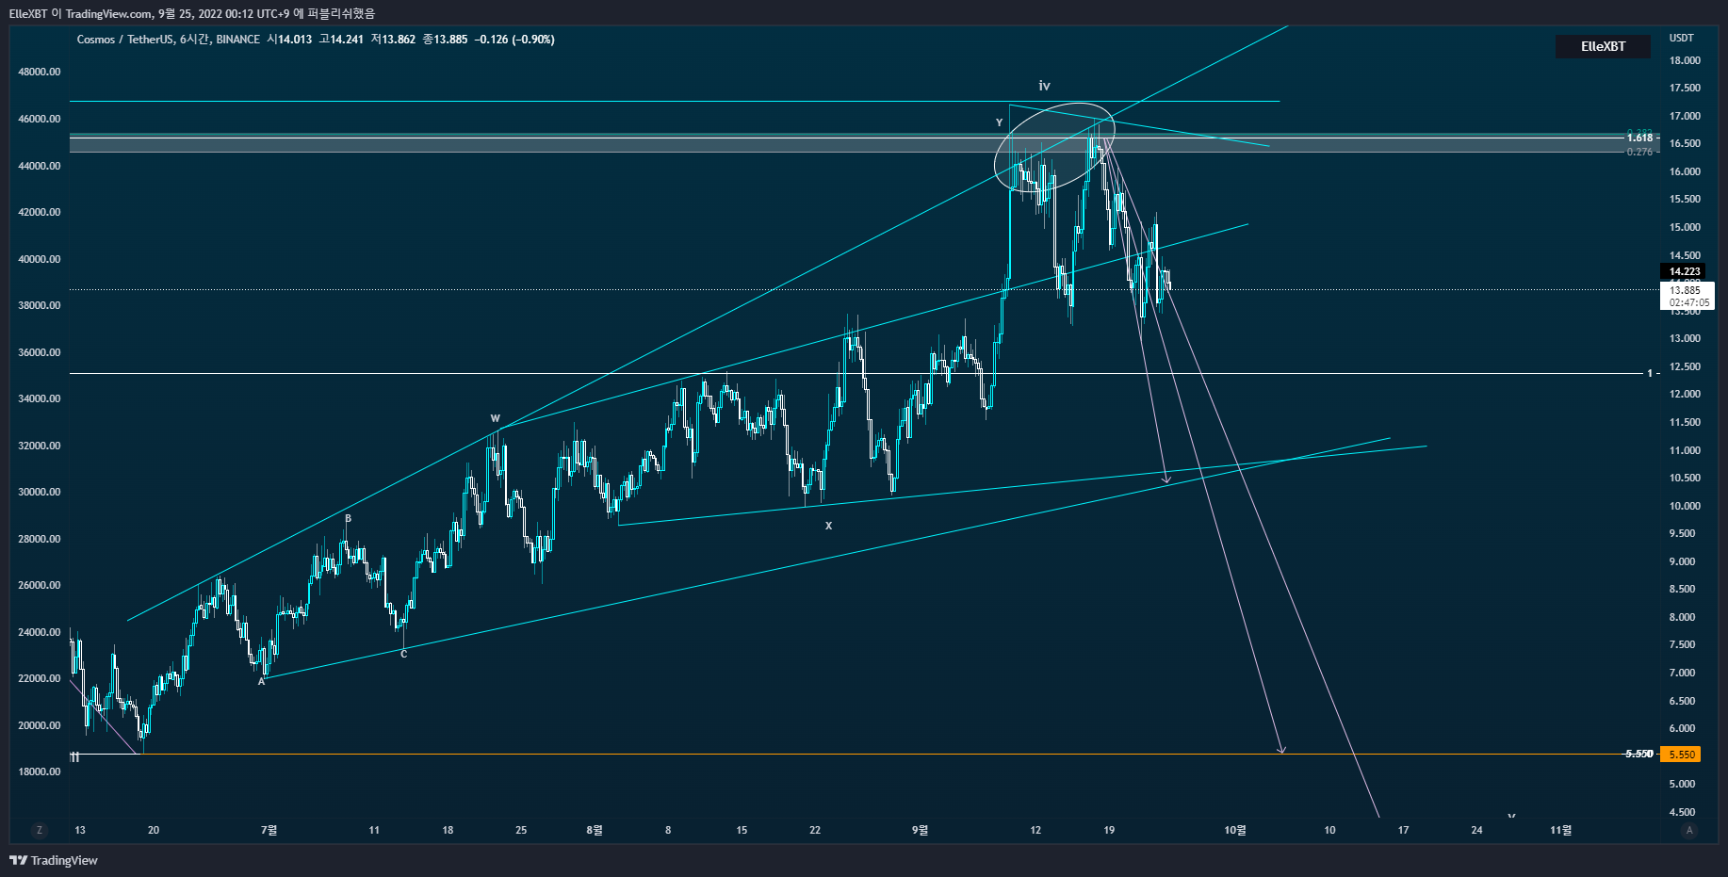Select the wave label C
The width and height of the screenshot is (1728, 877).
point(404,654)
